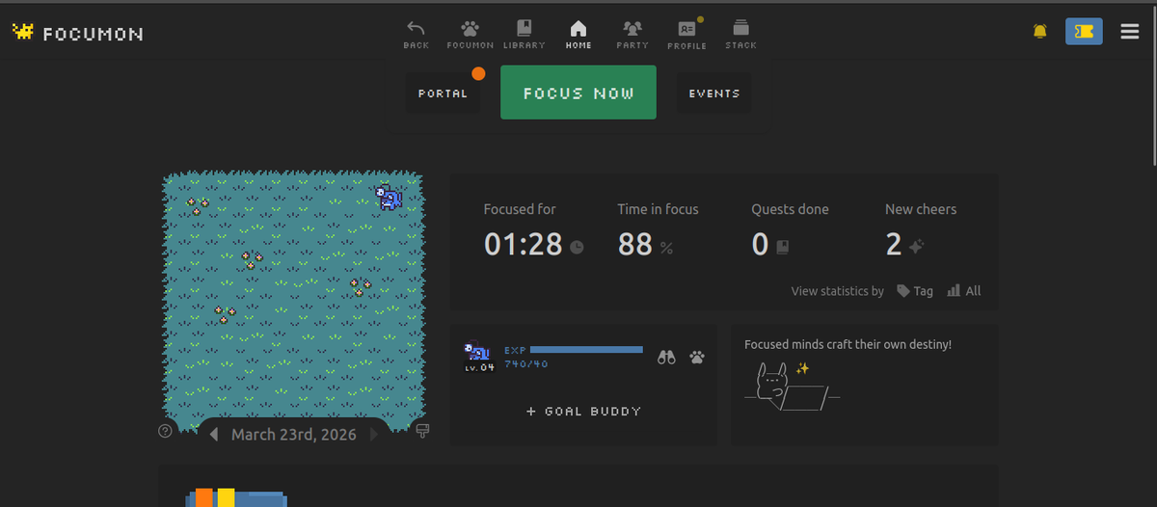Open the Profile tab
This screenshot has width=1157, height=507.
point(686,34)
